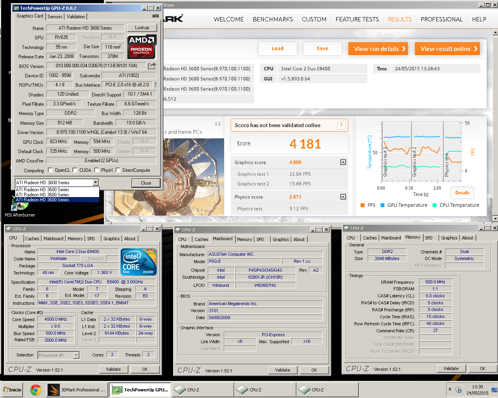Click the GPU-Z screenshot camera icon

point(156,16)
